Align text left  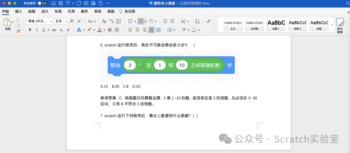pyautogui.click(x=130, y=30)
